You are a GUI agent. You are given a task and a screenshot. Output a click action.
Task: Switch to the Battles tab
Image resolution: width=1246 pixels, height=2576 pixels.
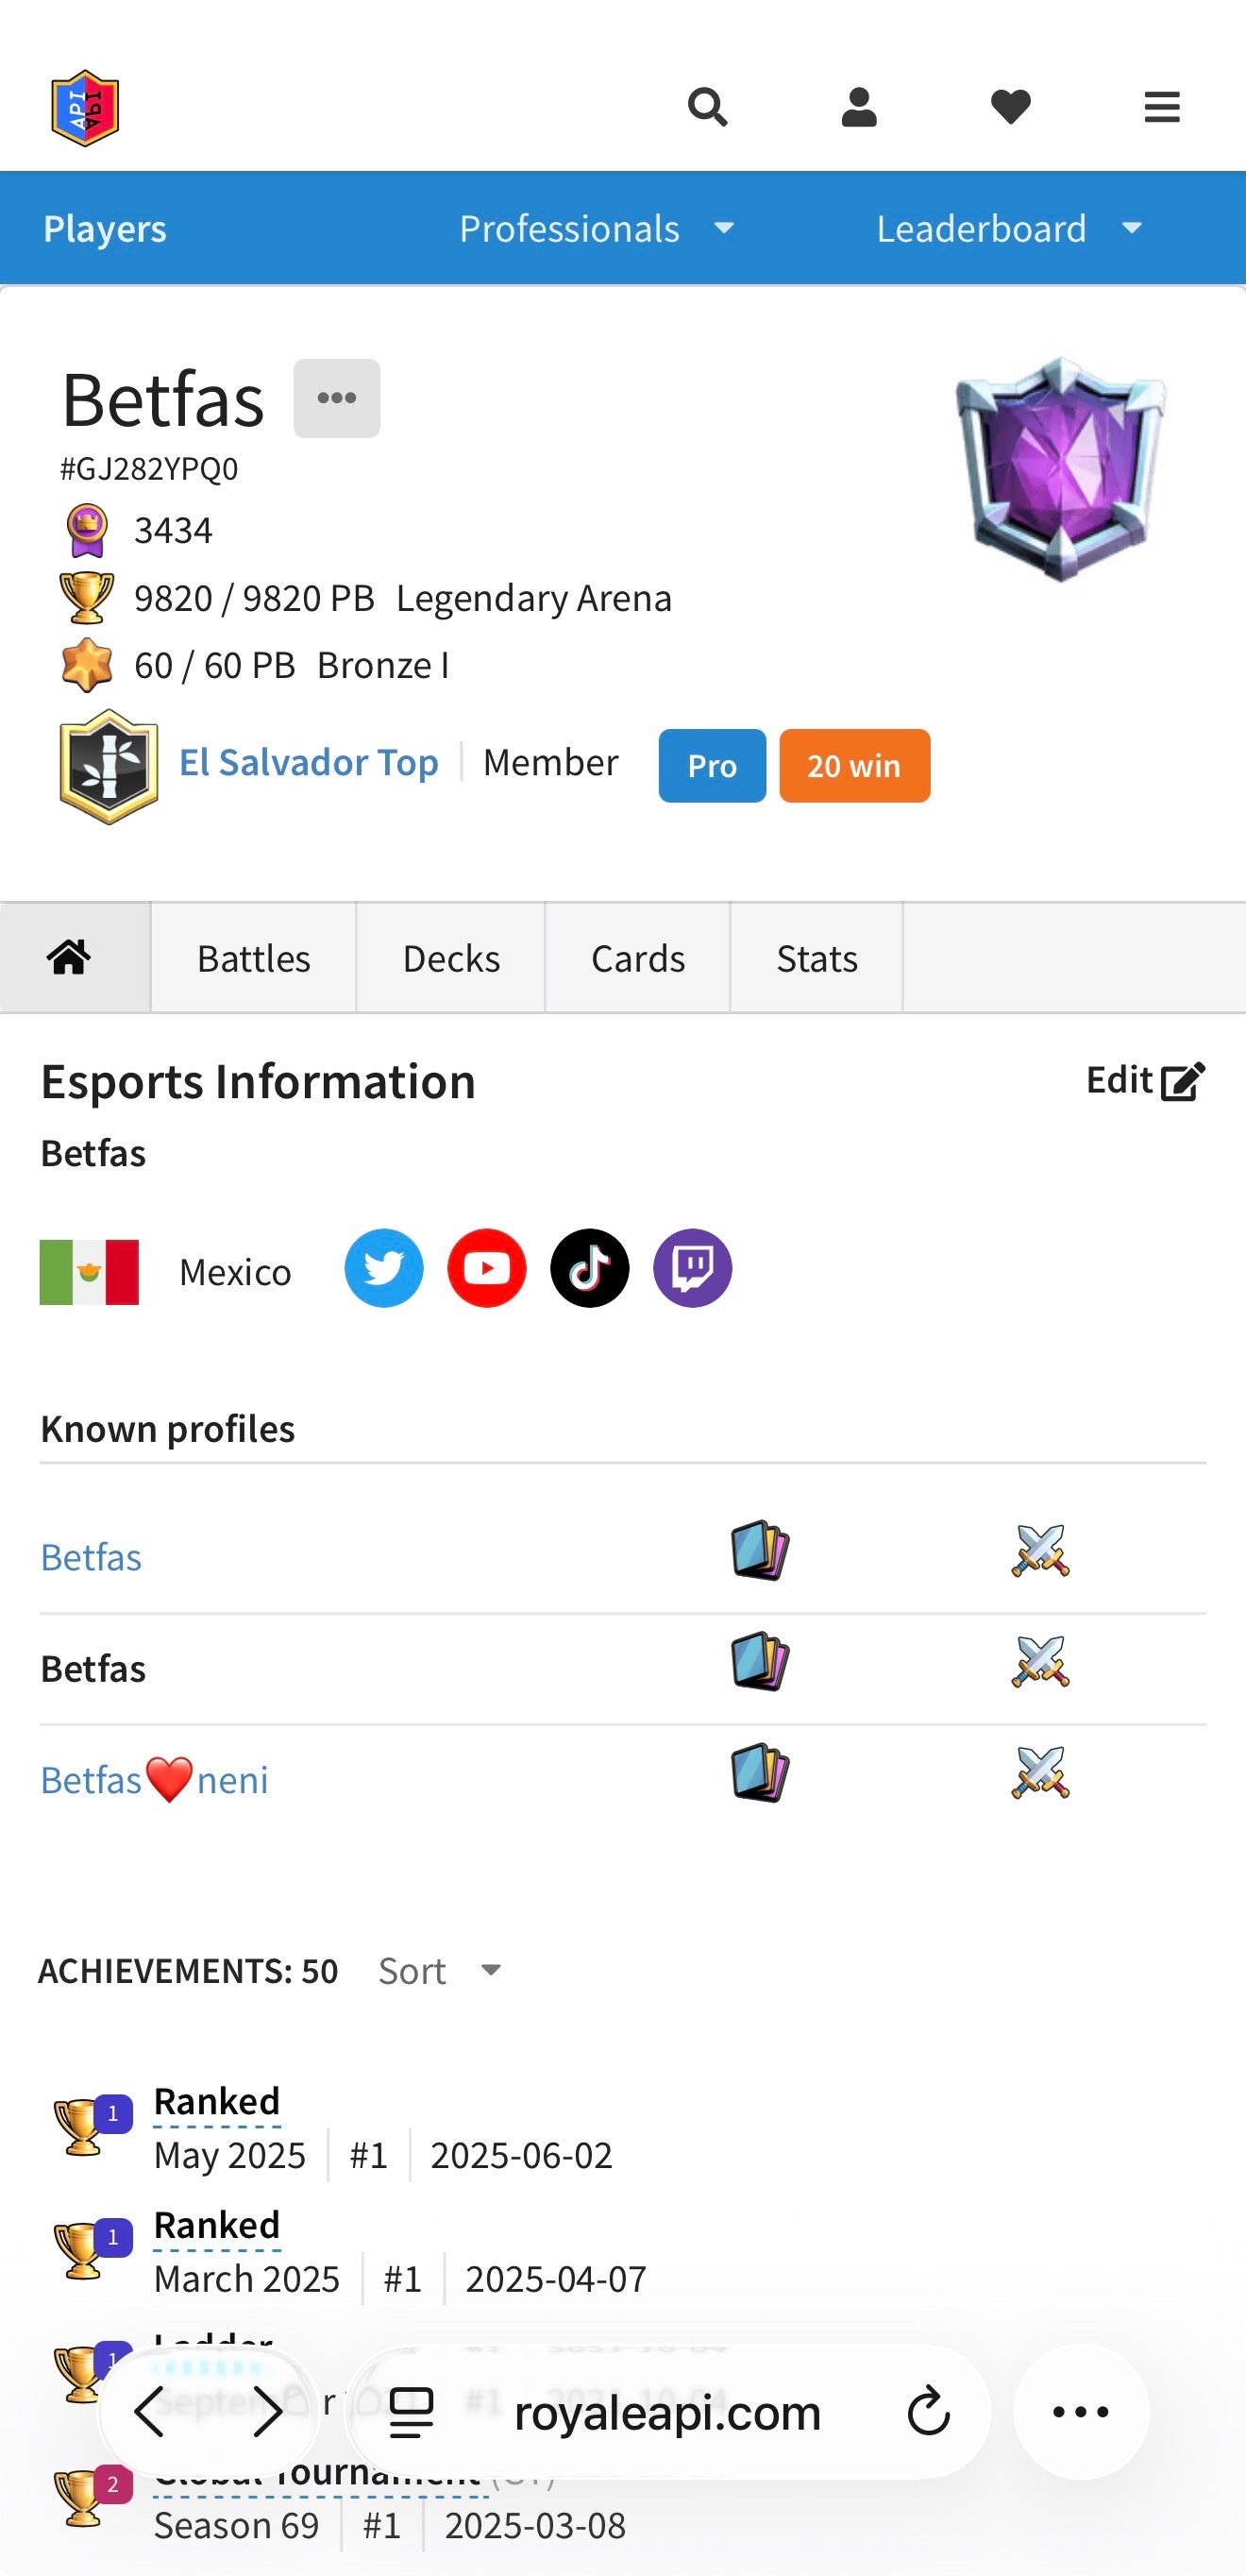[253, 958]
